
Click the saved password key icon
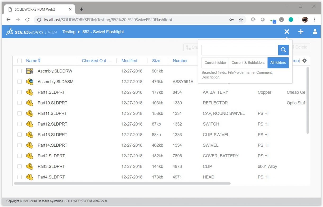(231, 20)
